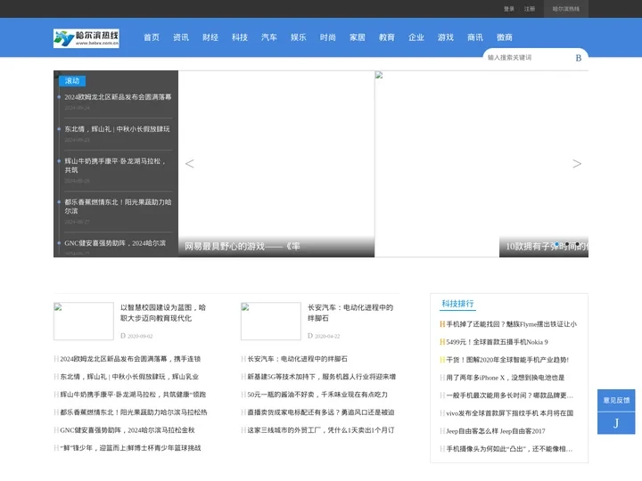Open 教育 navigation item

coord(387,37)
